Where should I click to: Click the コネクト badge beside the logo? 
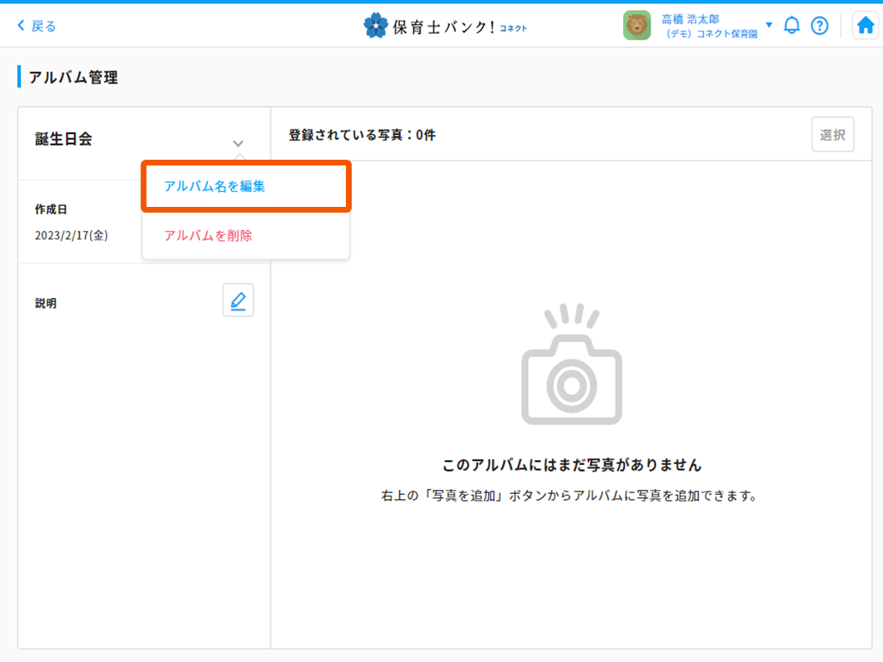point(515,26)
